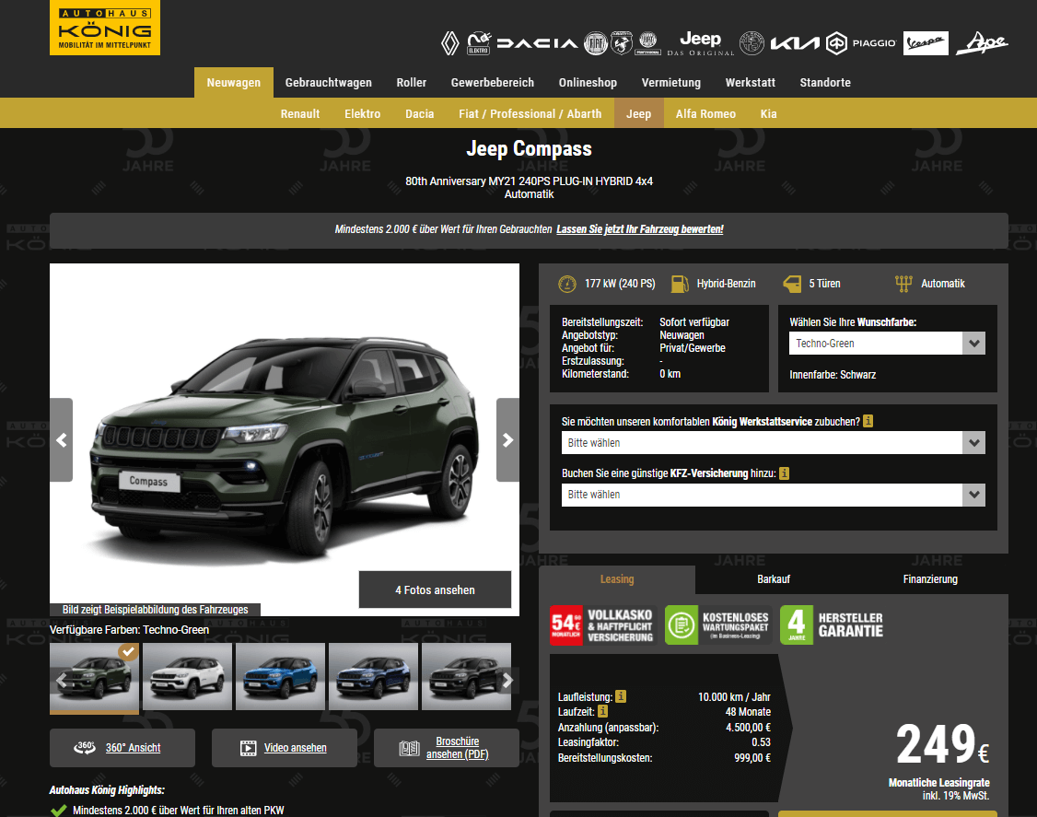Screen dimensions: 1037x817
Task: Open the Roller menu item
Action: pyautogui.click(x=412, y=83)
